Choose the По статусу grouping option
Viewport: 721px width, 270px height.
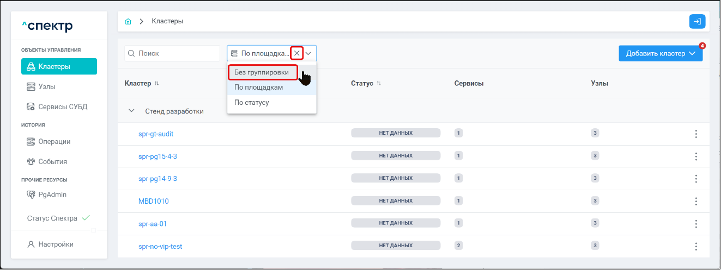point(252,102)
